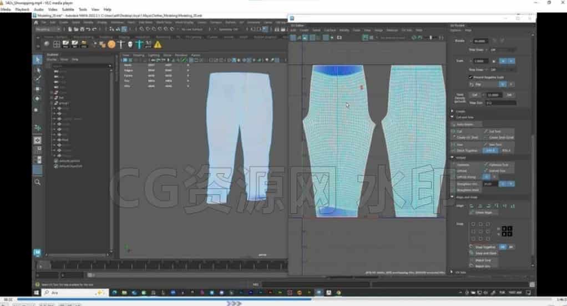
Task: Click the yellow warning triangle shelf icon
Action: point(158,44)
